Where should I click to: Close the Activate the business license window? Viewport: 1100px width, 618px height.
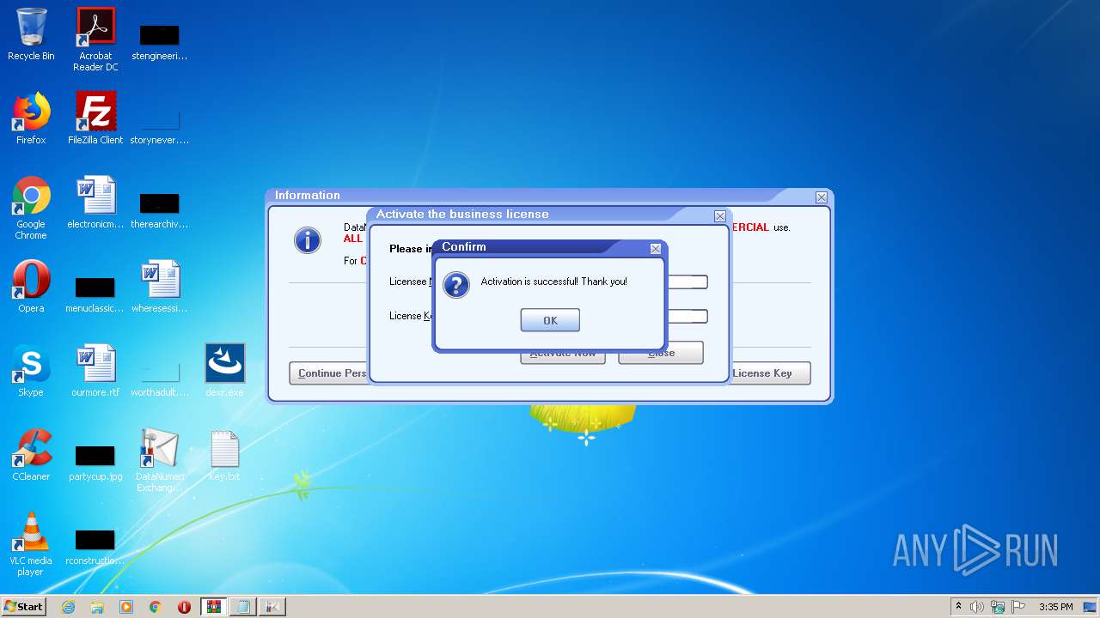click(720, 216)
